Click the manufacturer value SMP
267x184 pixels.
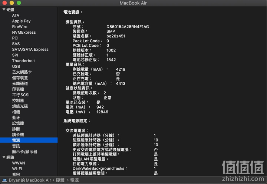tap(111, 31)
